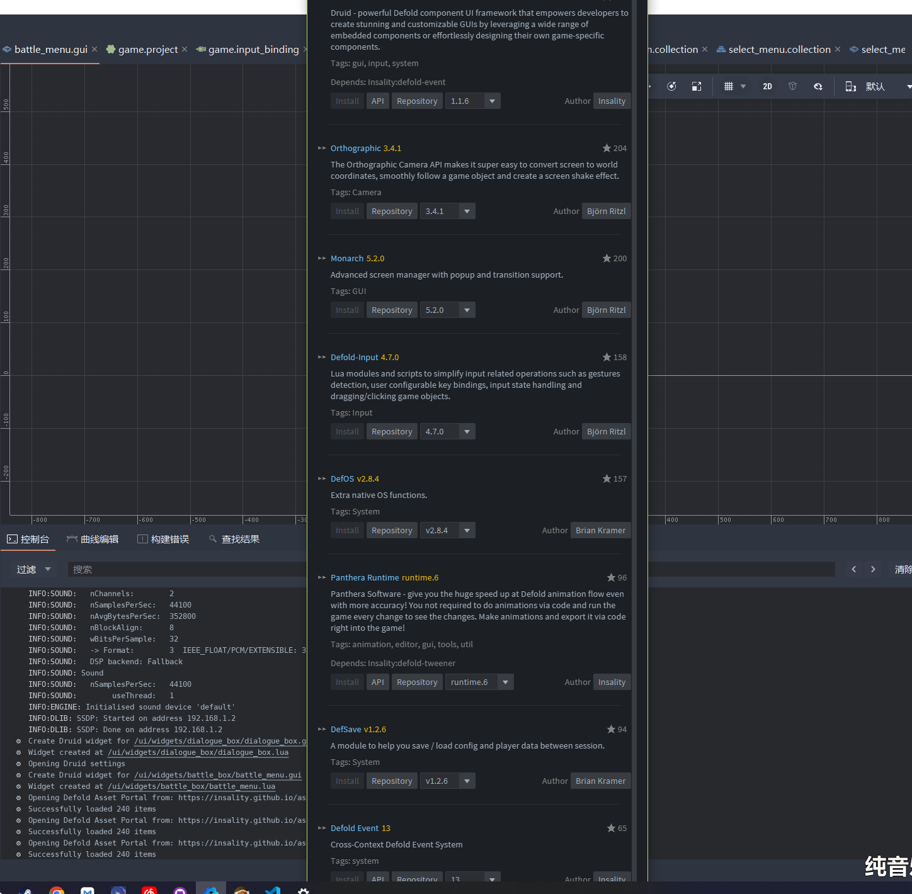
Task: Click the device layout icon beside 默认
Action: point(850,86)
